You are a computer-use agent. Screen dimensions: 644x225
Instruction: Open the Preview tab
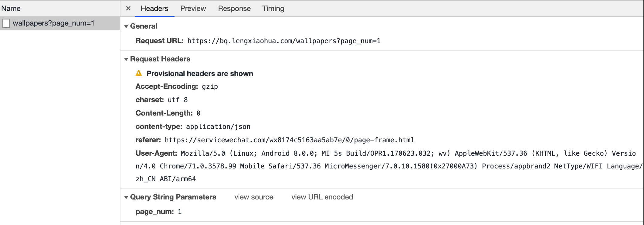pos(193,9)
